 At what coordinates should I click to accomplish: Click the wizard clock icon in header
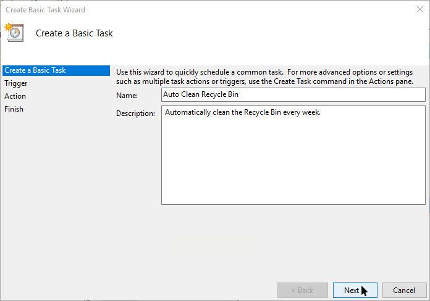click(x=14, y=33)
